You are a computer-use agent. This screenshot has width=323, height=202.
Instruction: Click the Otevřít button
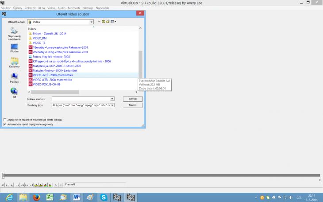click(x=133, y=99)
